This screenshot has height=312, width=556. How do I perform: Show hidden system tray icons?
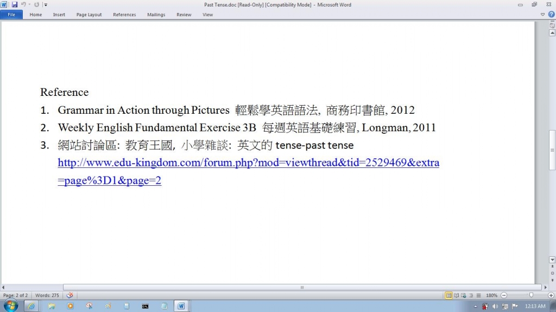pyautogui.click(x=476, y=307)
